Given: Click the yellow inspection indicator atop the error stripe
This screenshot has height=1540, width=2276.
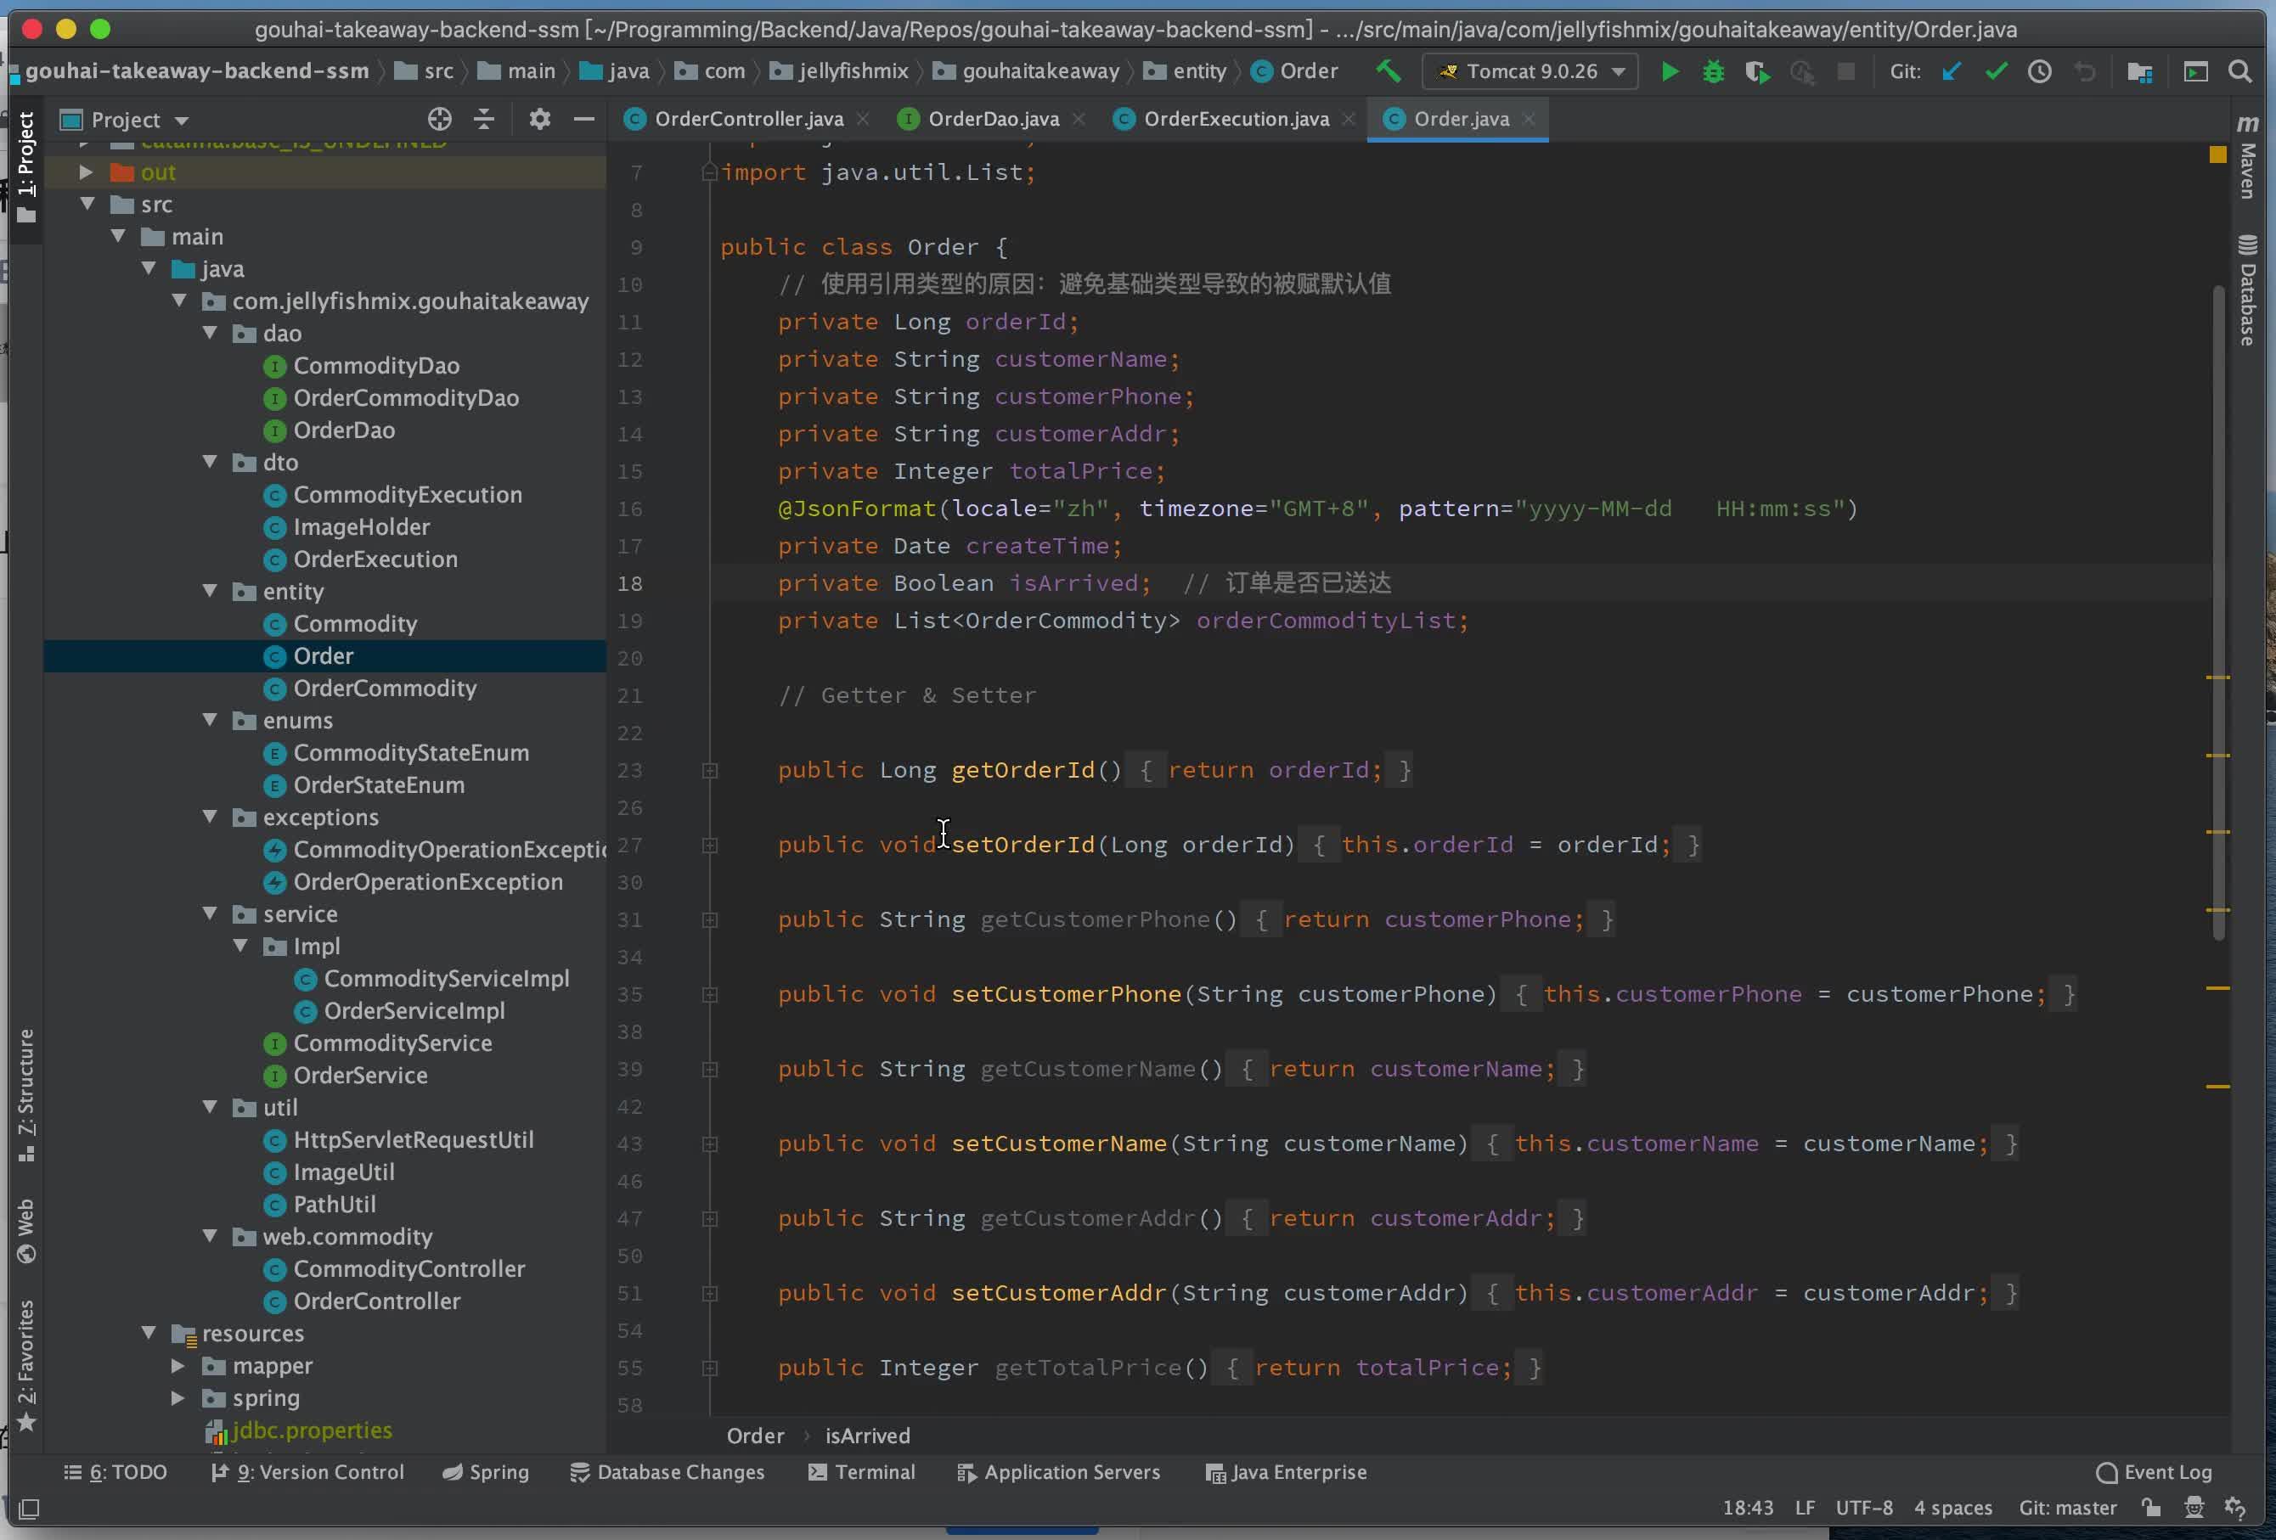Looking at the screenshot, I should click(2217, 155).
